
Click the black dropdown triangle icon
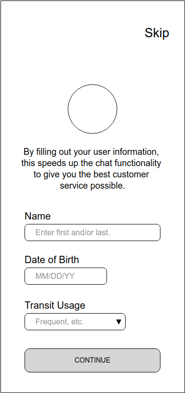tap(119, 322)
